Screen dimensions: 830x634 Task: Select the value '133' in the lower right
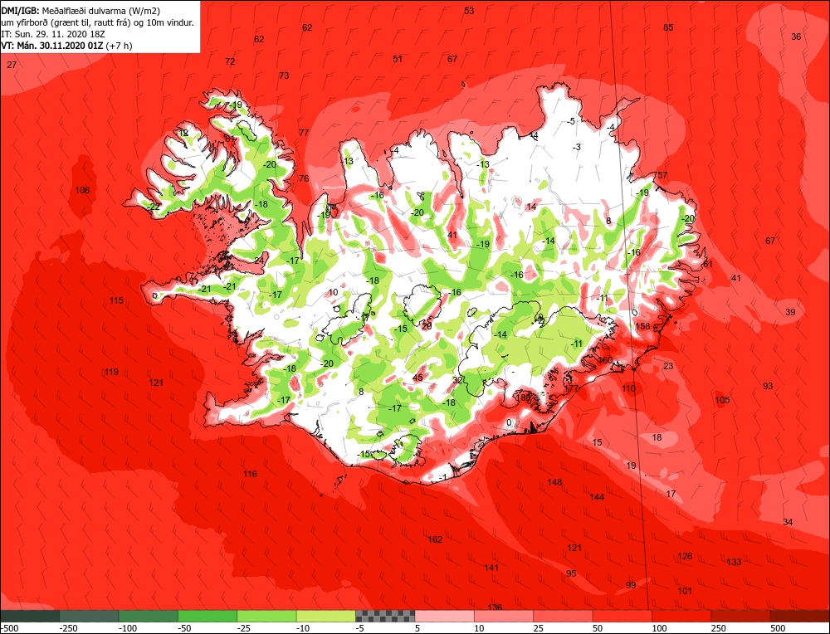click(x=734, y=562)
